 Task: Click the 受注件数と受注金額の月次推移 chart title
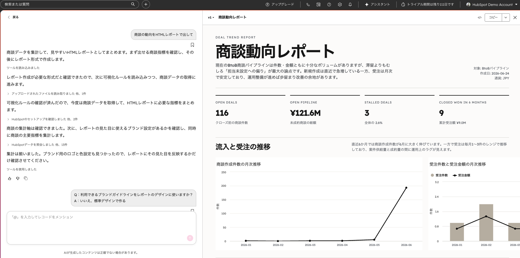pos(458,164)
